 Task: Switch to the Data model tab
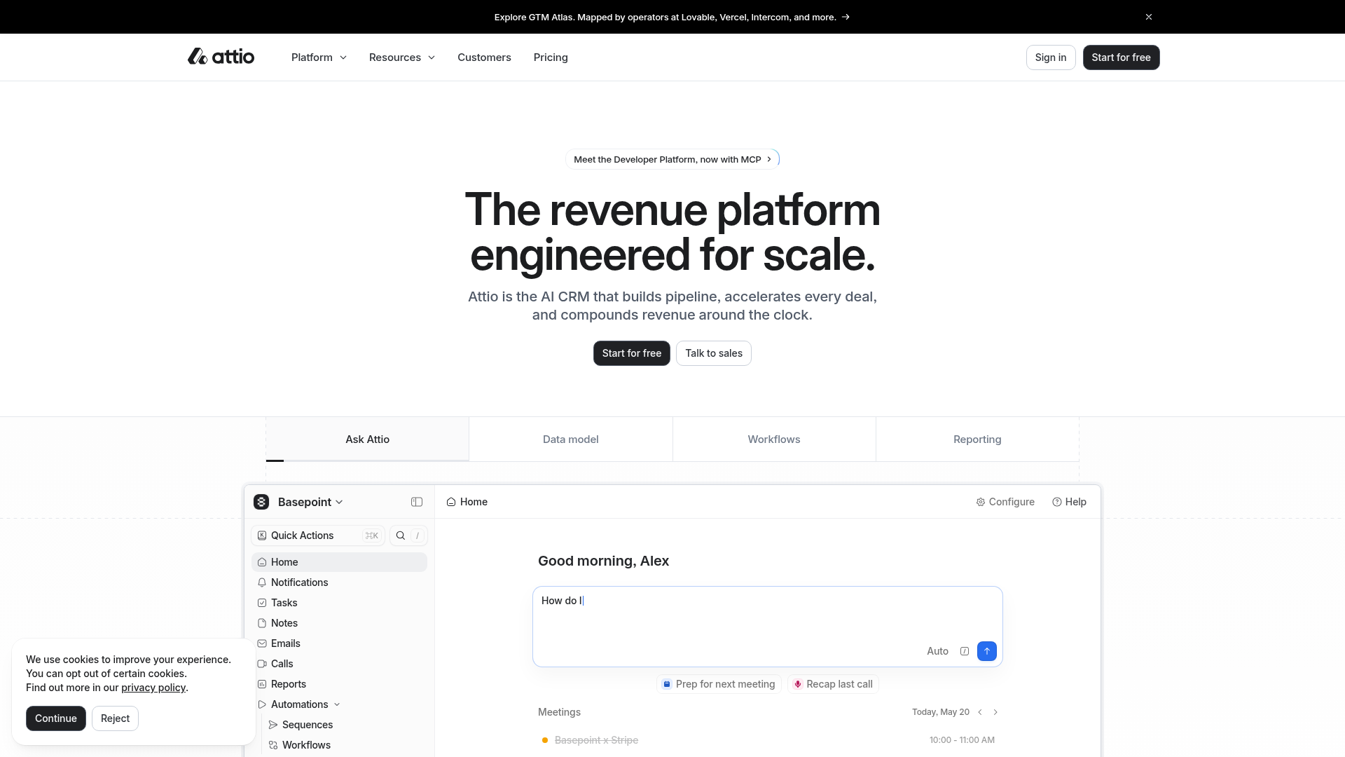[571, 439]
